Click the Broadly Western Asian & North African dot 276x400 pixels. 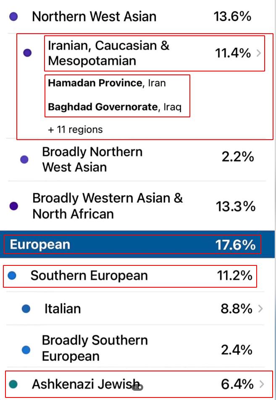[14, 206]
